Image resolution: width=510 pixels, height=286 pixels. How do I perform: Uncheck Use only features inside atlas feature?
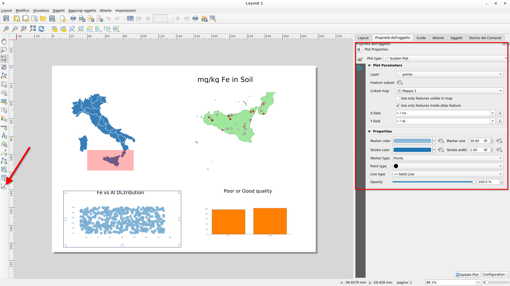click(x=398, y=105)
